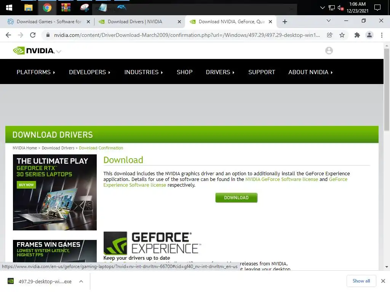390x292 pixels.
Task: Show hidden system tray icons
Action: pyautogui.click(x=322, y=8)
